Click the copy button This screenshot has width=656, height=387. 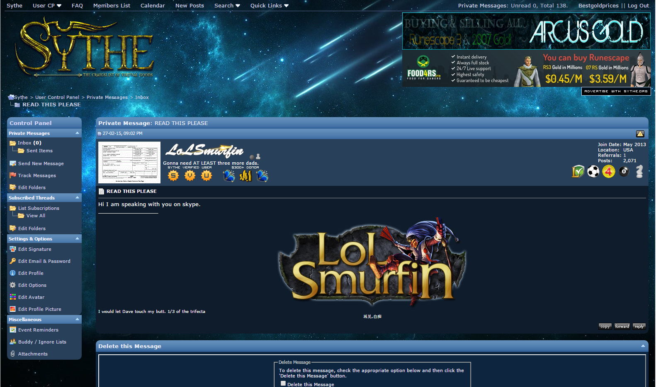[605, 326]
